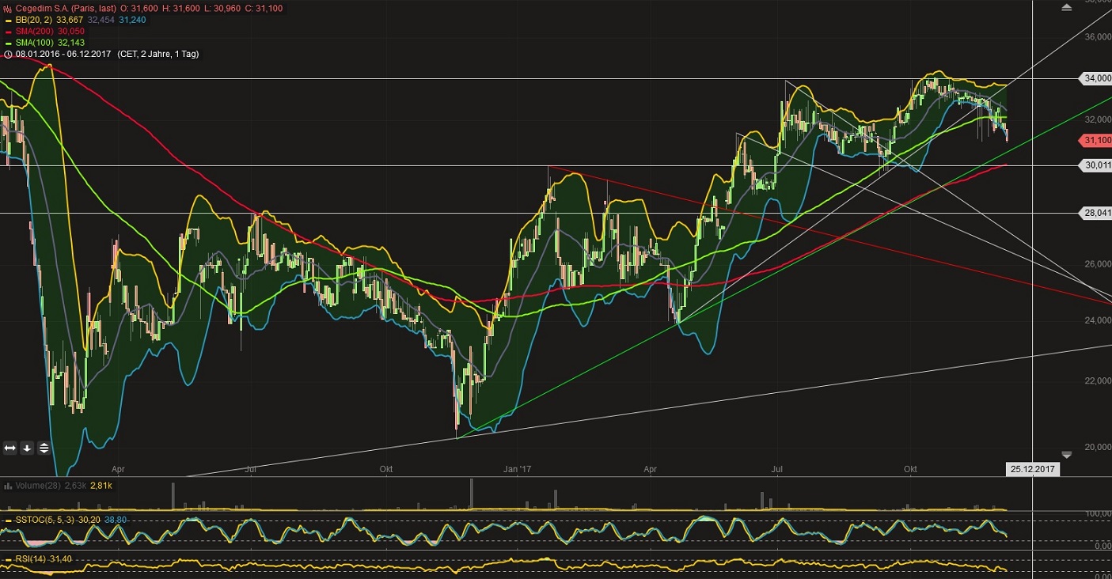Screen dimensions: 1112x579
Task: Click the 30,011 horizontal line price tag
Action: tap(1095, 165)
